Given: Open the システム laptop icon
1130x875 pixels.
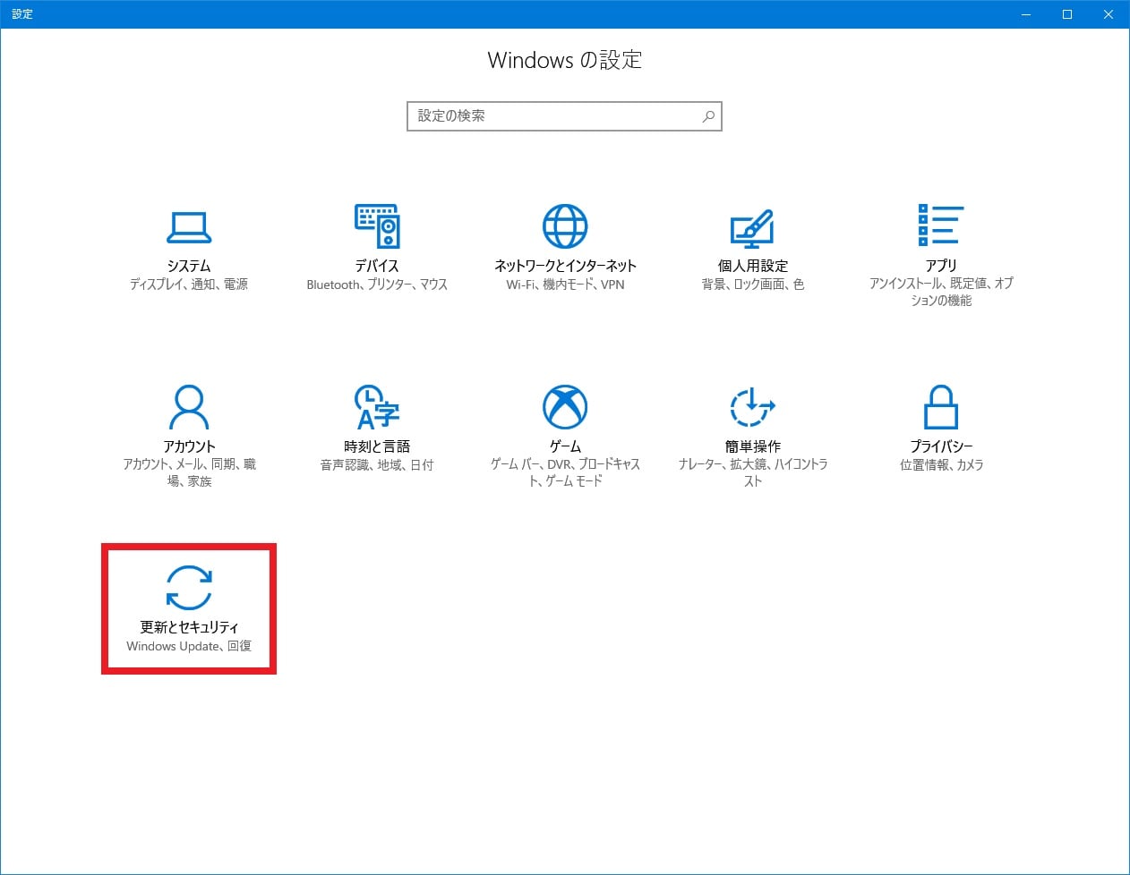Looking at the screenshot, I should point(189,227).
